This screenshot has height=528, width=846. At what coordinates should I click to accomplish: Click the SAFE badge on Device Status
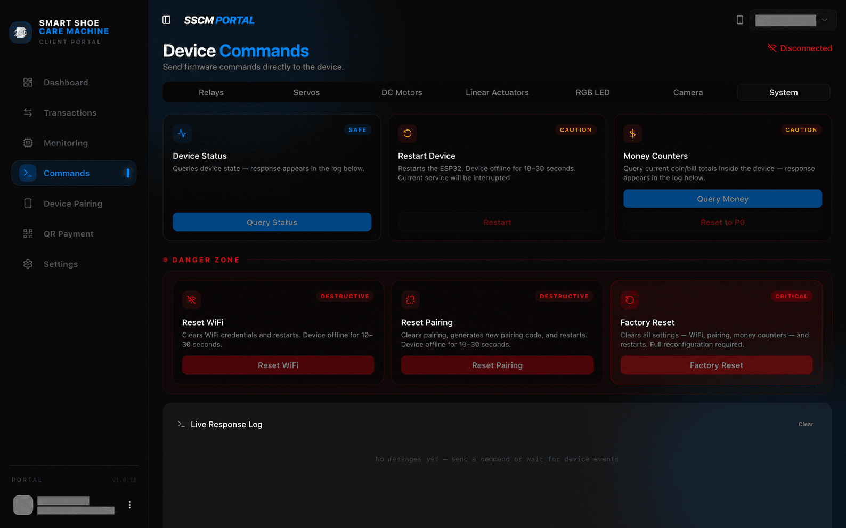click(357, 130)
